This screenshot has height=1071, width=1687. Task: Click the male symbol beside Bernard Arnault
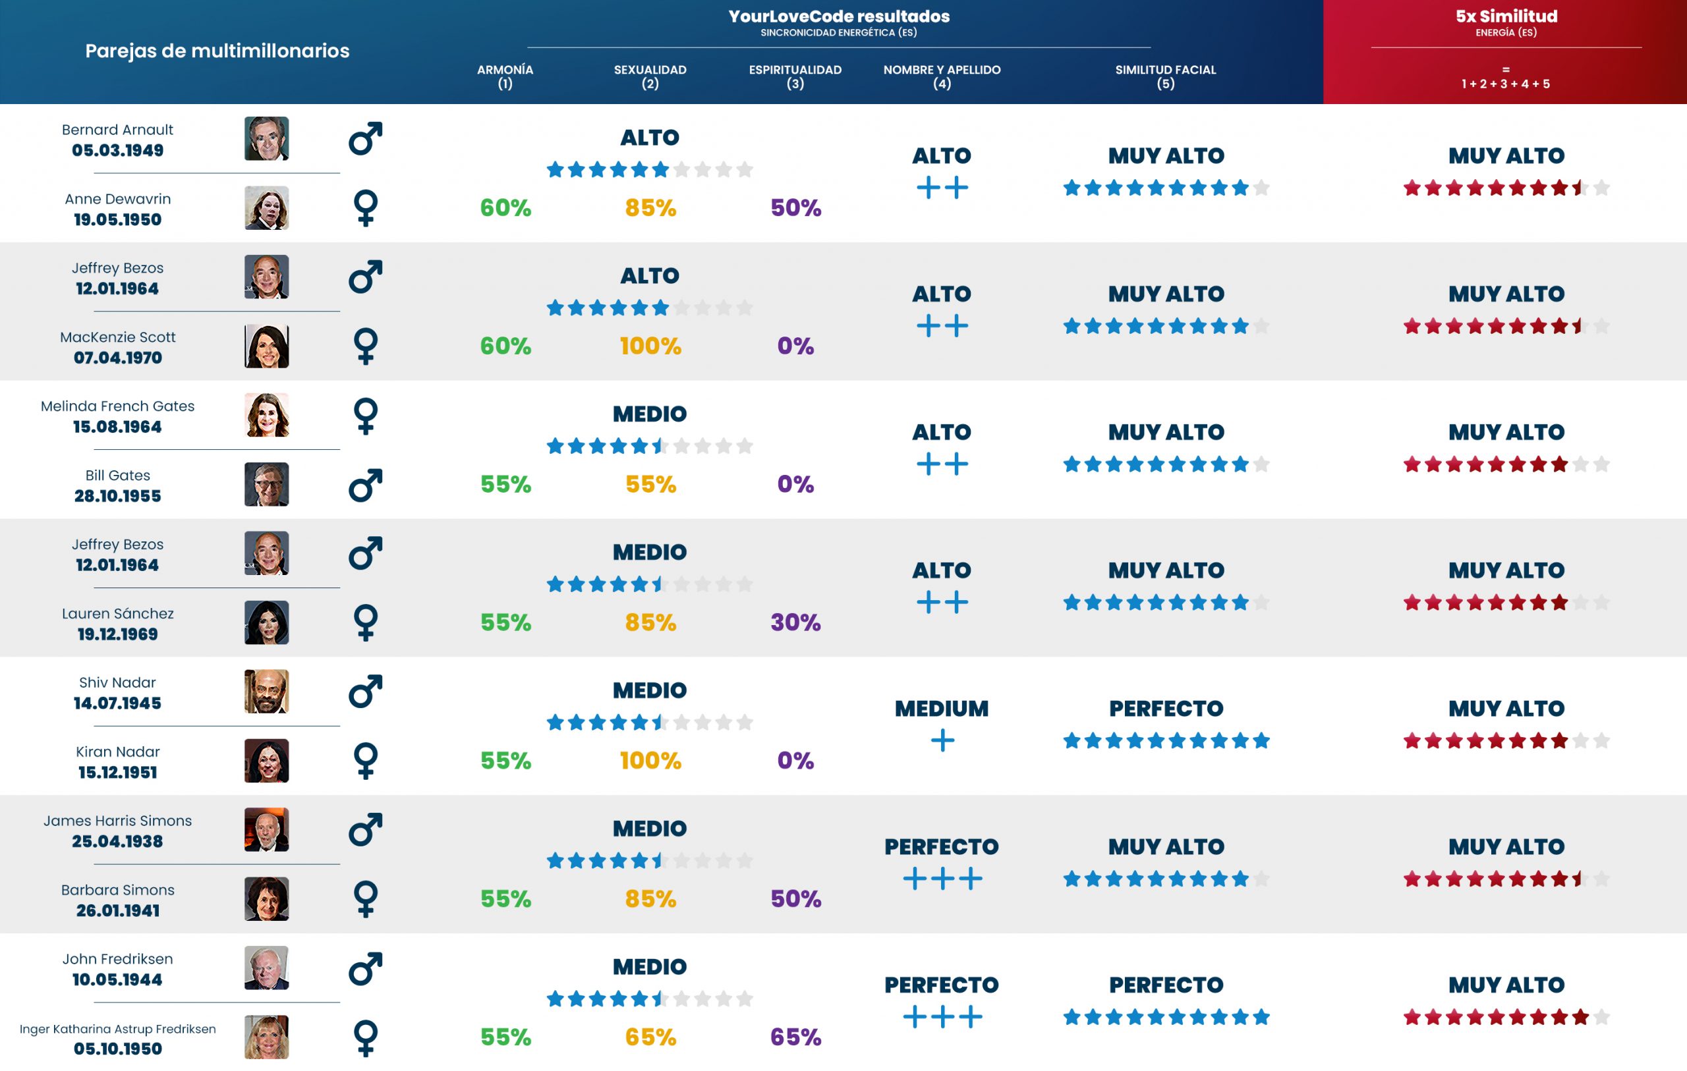(365, 139)
